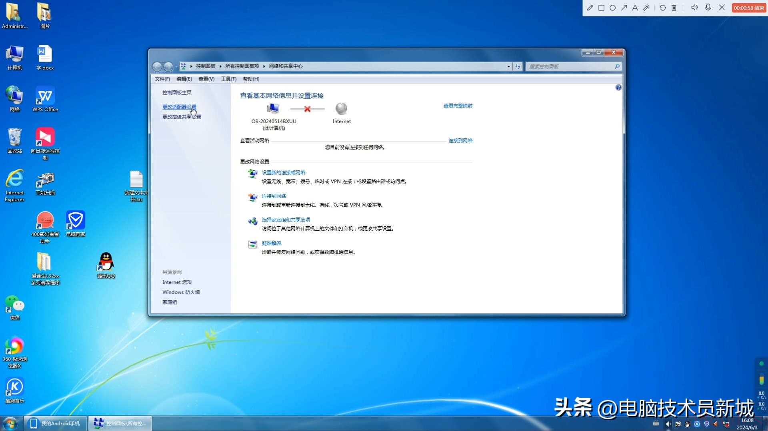Toggle the speaker sound in recording toolbar

(x=694, y=8)
